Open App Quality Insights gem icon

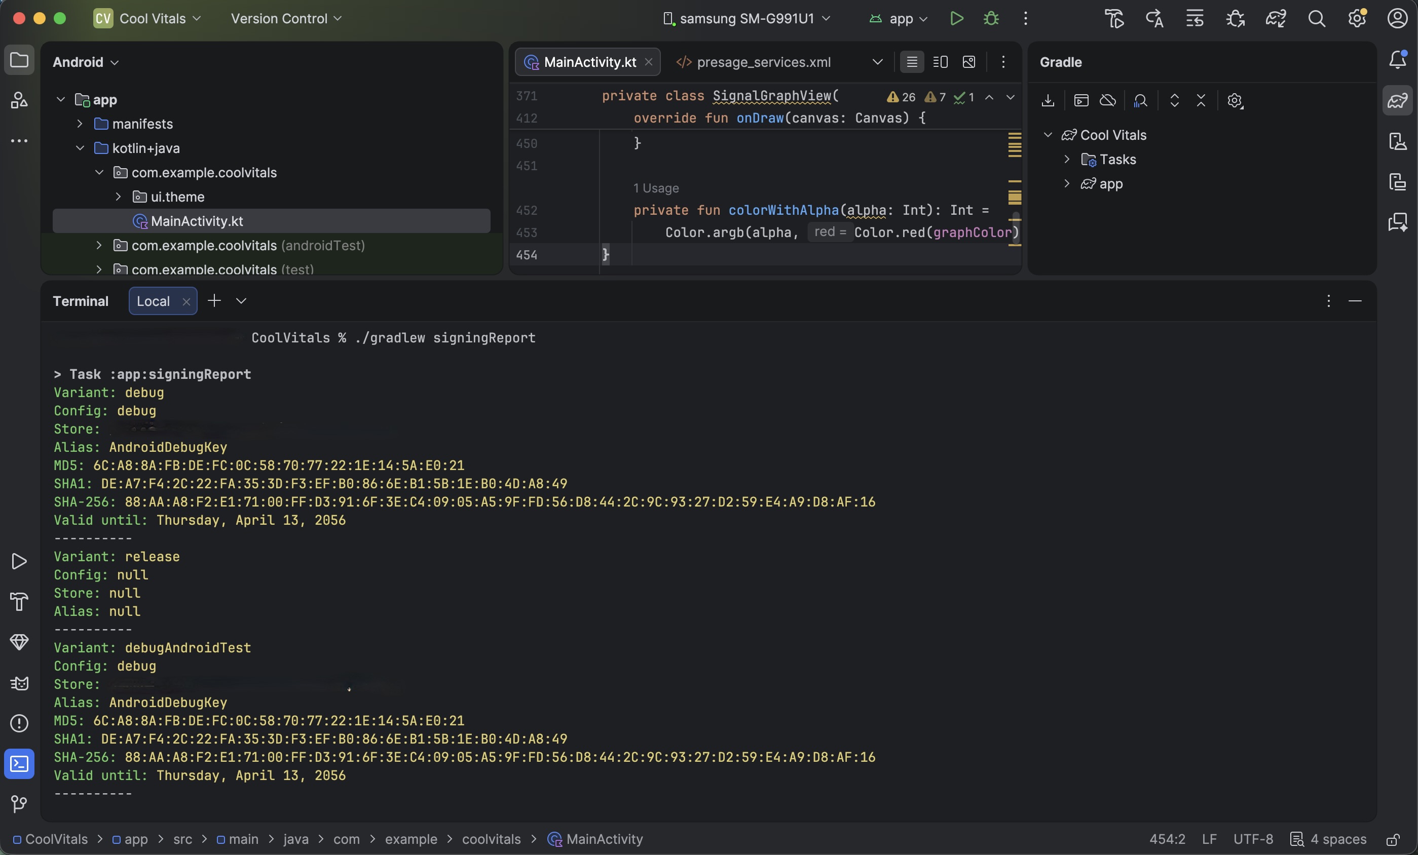coord(19,642)
